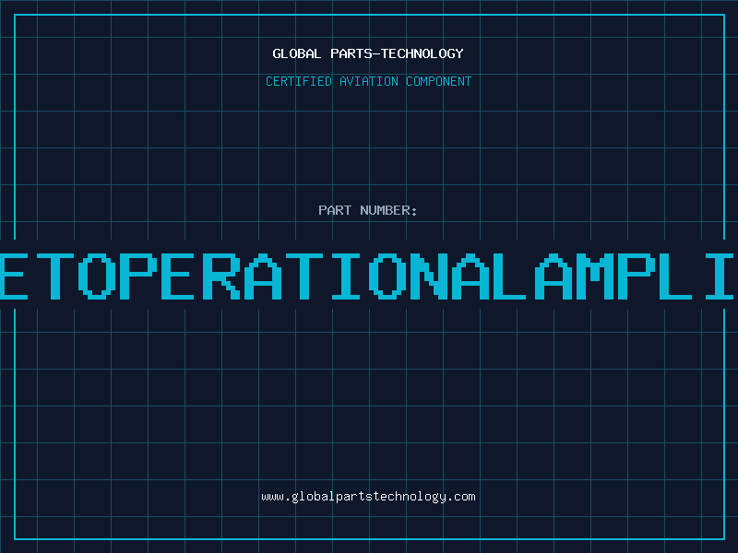This screenshot has width=738, height=553.
Task: Click the large ETOPERATIONALAMPLI part number text
Action: 367,276
